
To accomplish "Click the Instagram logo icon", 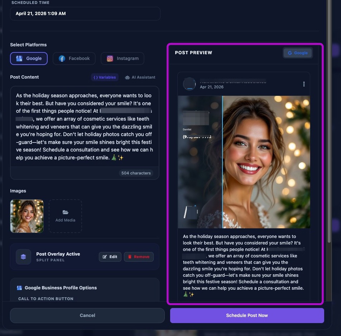I will (x=110, y=59).
